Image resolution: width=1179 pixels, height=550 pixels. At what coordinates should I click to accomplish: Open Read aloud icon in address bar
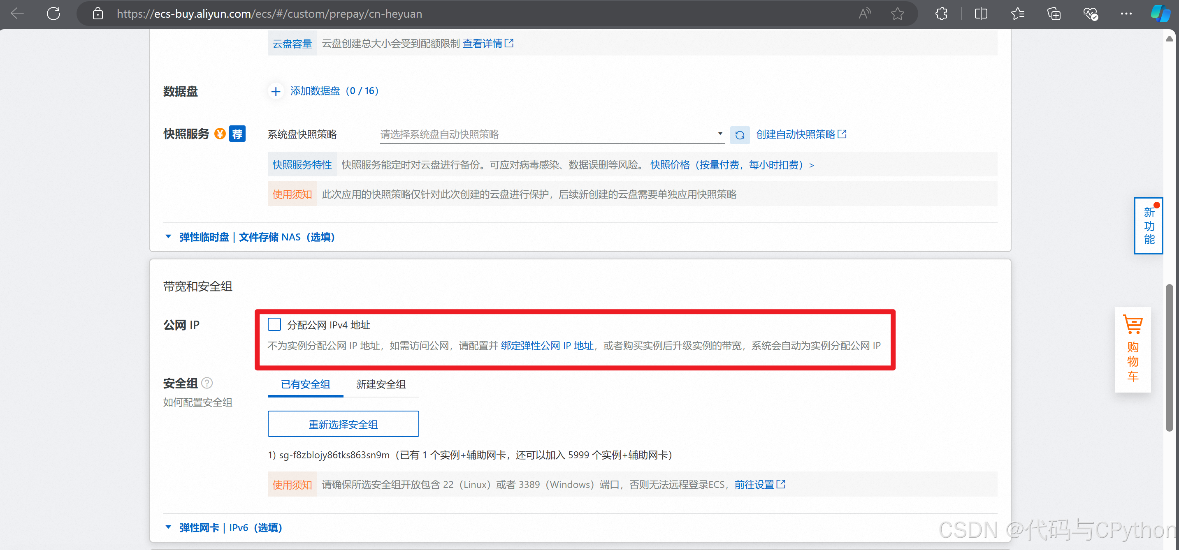coord(865,14)
